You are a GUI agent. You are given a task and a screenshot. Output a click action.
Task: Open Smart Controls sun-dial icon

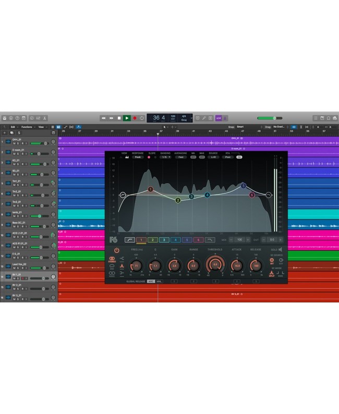[x=32, y=118]
